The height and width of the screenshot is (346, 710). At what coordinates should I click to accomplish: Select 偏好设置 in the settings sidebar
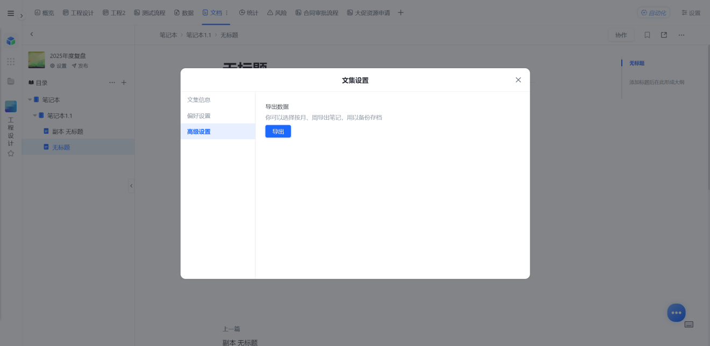[x=218, y=116]
